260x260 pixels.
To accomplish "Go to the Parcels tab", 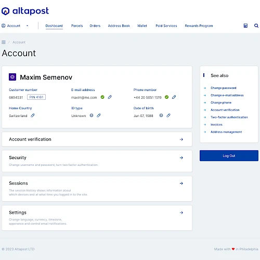I will [77, 26].
